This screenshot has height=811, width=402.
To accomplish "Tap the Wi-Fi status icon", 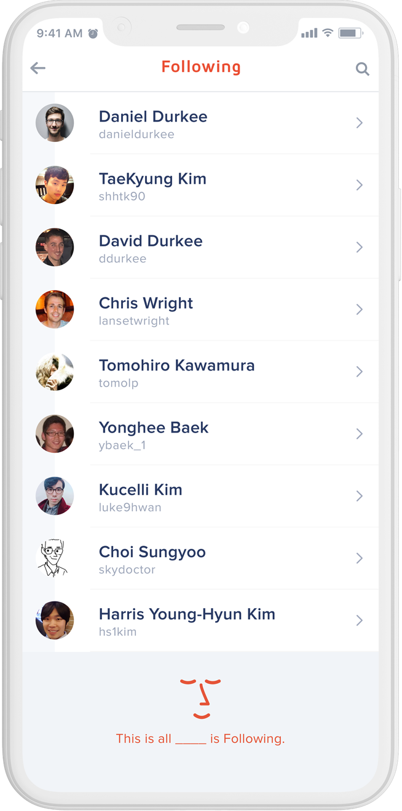I will coord(328,33).
